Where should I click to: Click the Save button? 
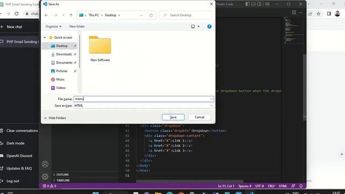click(173, 117)
